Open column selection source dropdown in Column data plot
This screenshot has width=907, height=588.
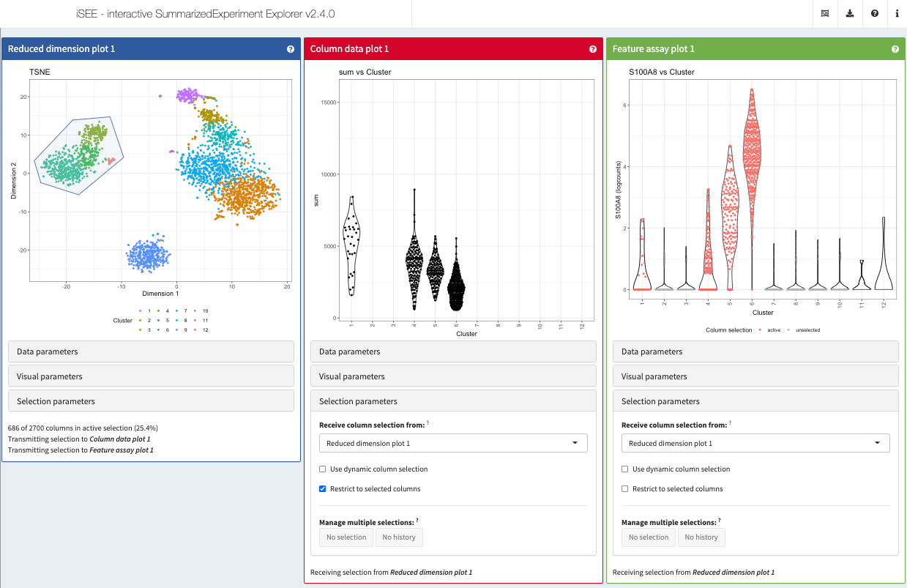pyautogui.click(x=453, y=443)
